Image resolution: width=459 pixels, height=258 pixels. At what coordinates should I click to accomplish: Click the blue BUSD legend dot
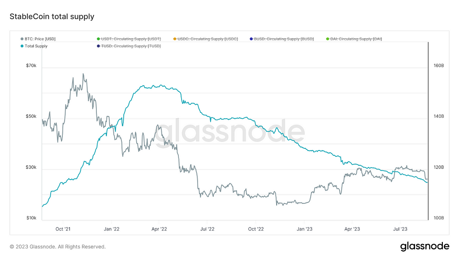(x=251, y=39)
